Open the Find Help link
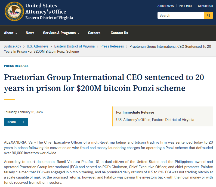The height and width of the screenshot is (187, 216). click(186, 6)
